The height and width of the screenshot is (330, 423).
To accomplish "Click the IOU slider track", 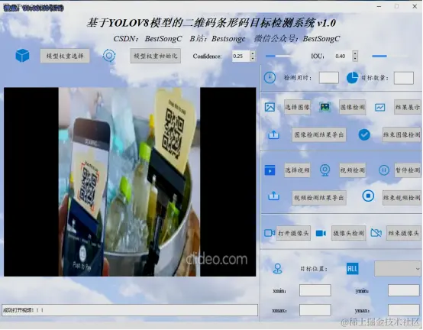I will (390, 56).
